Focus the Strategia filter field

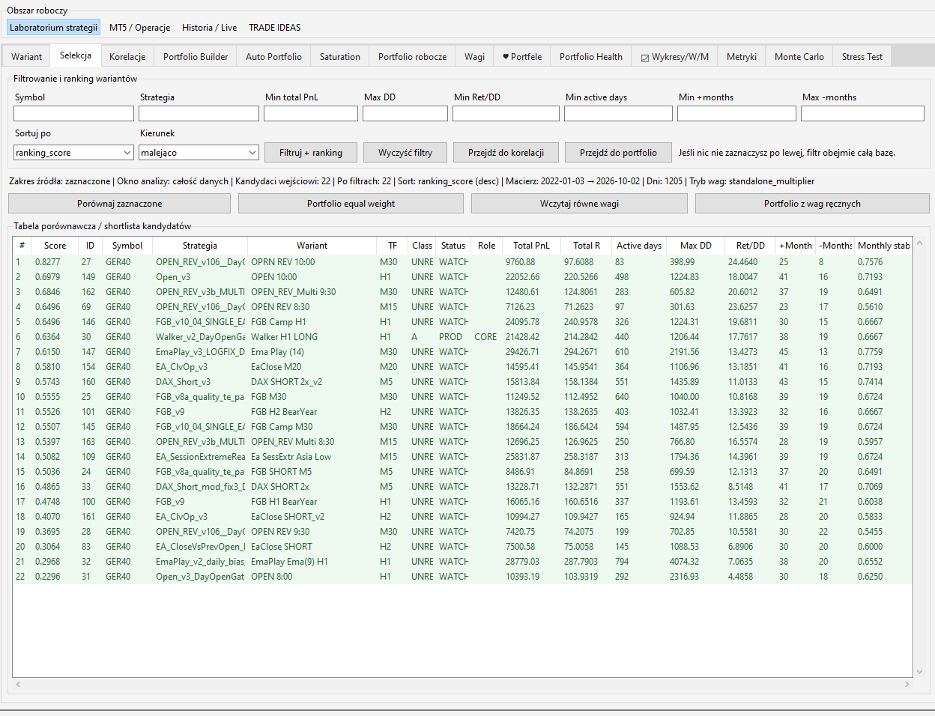199,113
